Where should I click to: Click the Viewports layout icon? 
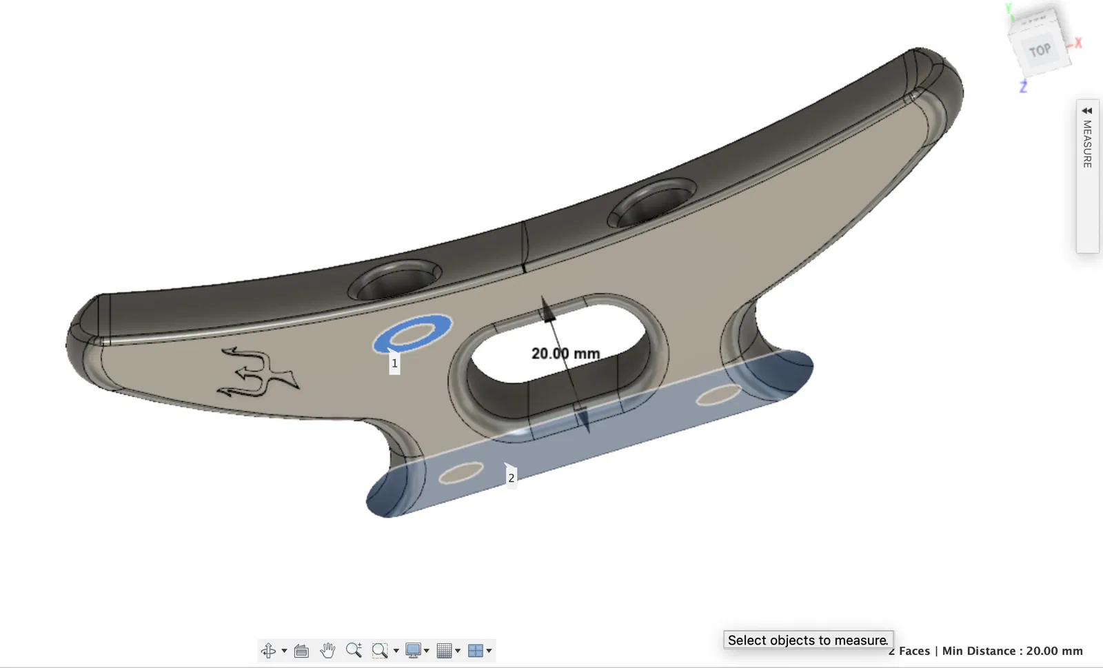tap(475, 650)
